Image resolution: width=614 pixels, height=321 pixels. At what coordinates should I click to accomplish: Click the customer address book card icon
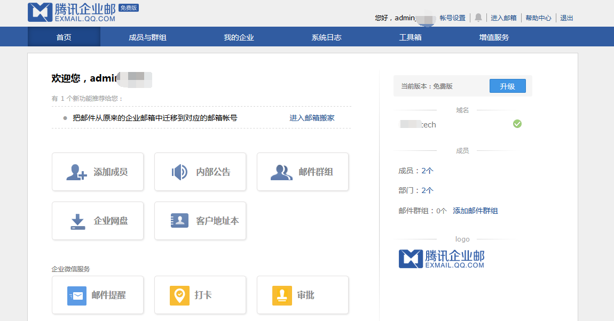[179, 221]
